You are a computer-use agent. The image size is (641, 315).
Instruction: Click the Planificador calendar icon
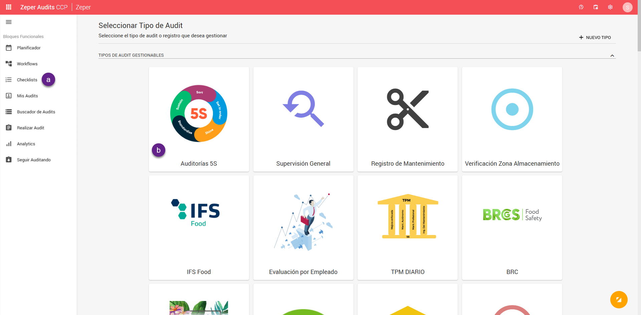pos(9,48)
